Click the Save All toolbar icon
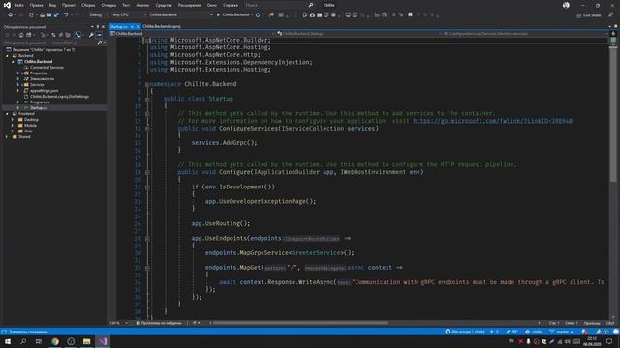 click(56, 15)
